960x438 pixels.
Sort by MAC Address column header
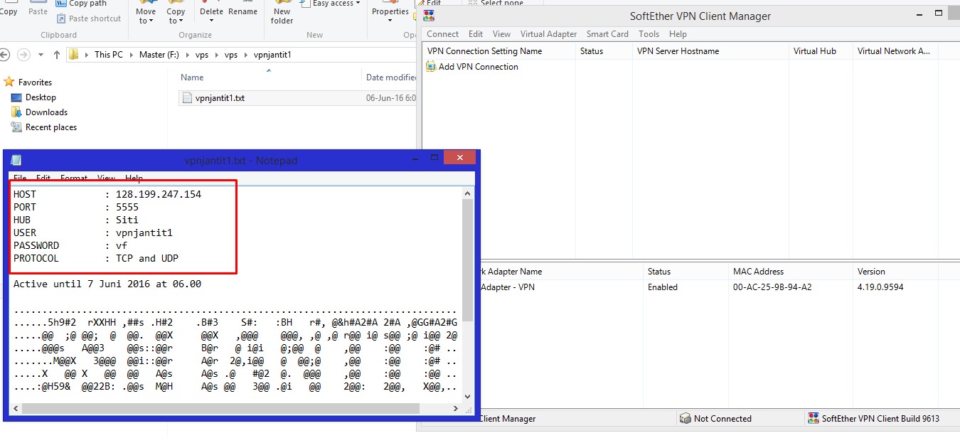point(789,272)
